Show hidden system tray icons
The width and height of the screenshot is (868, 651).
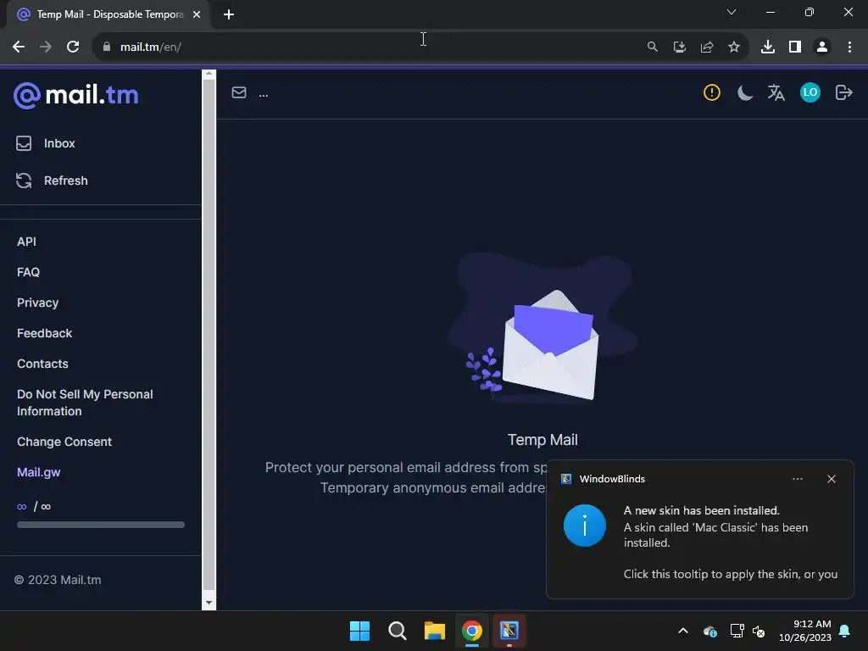pos(683,631)
